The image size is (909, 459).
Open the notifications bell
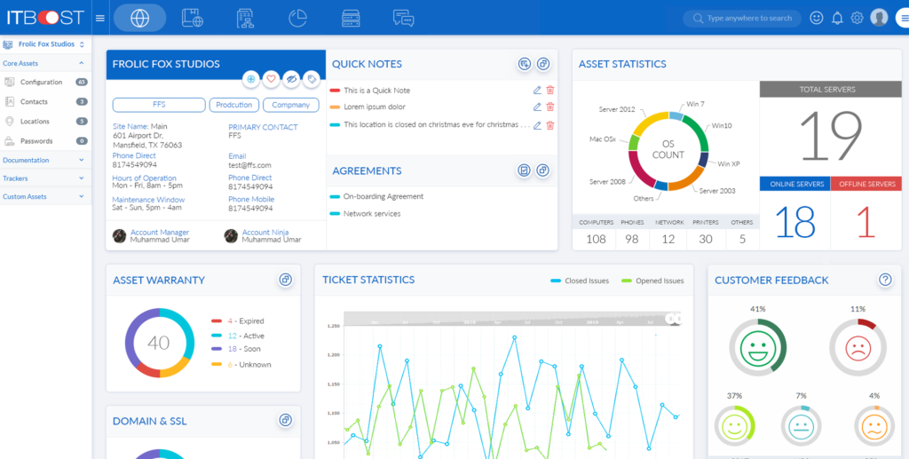tap(837, 18)
